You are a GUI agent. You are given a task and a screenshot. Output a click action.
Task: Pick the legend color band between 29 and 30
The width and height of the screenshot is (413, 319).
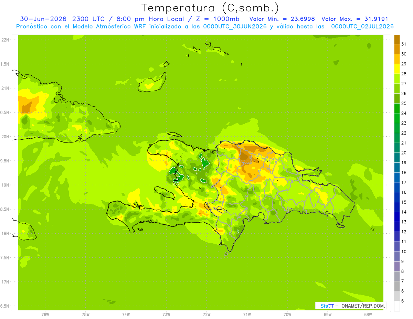[x=397, y=59]
